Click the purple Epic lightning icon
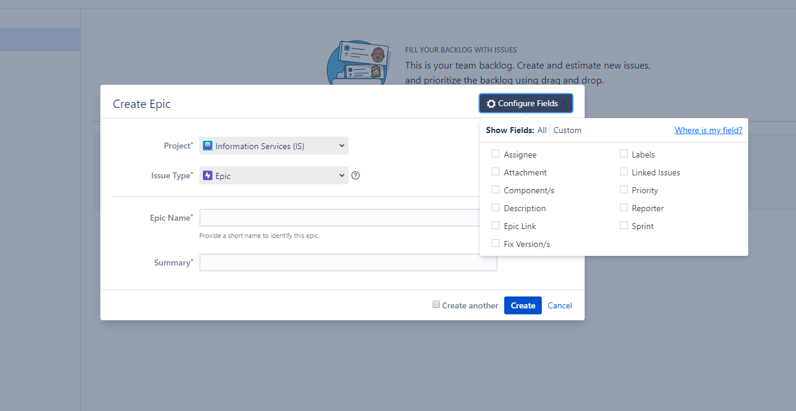The image size is (796, 411). tap(208, 175)
